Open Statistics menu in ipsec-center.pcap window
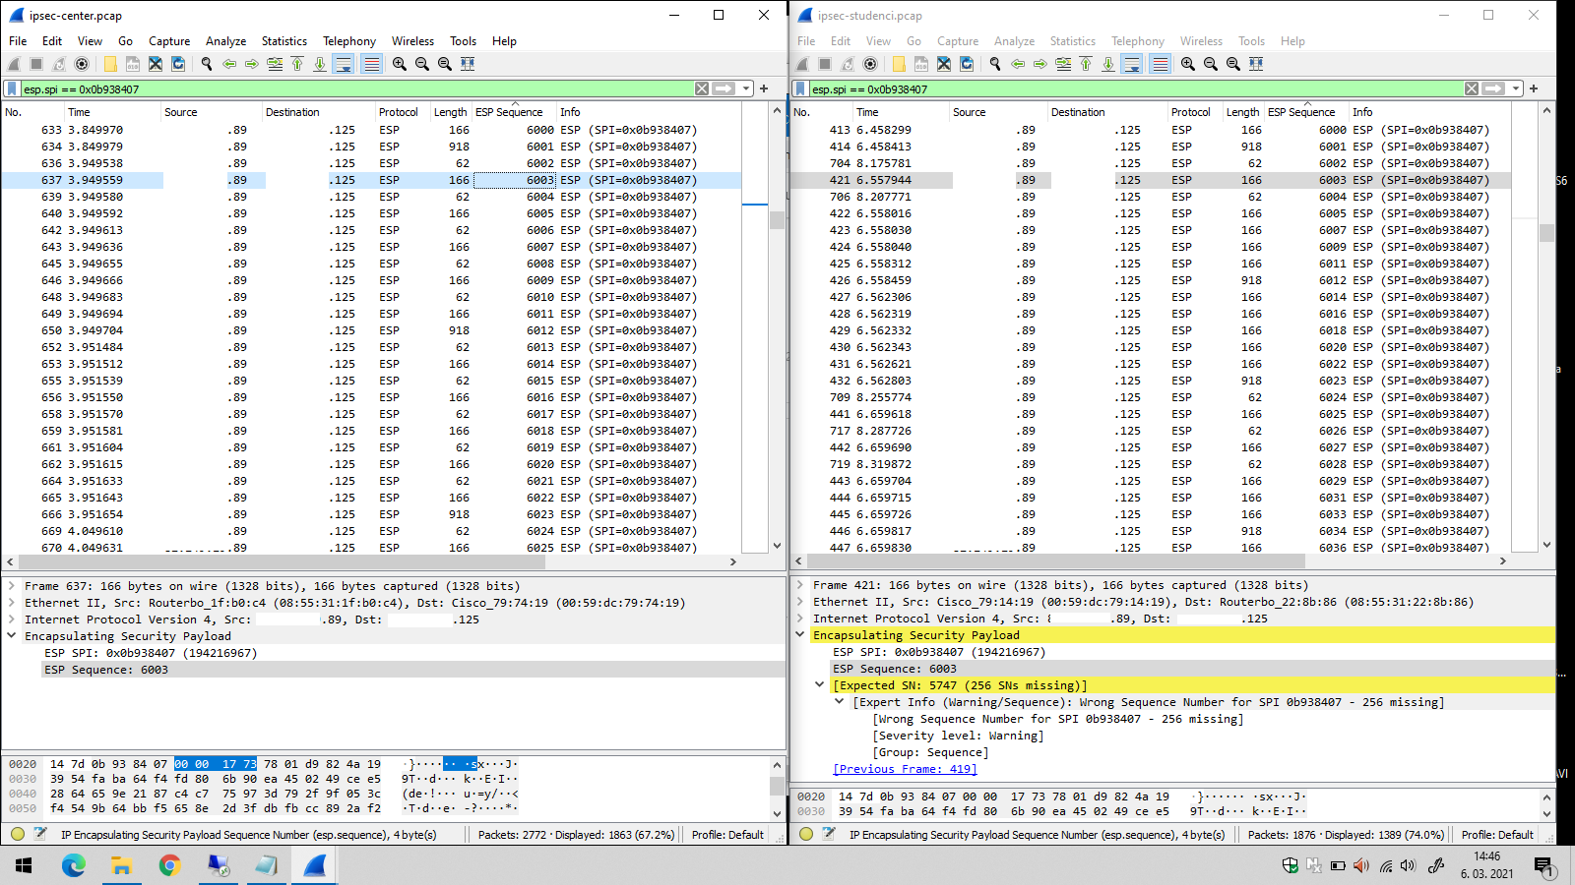 (284, 41)
